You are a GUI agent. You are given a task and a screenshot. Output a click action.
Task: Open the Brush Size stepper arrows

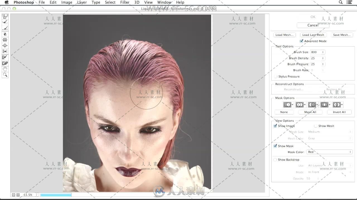point(323,52)
